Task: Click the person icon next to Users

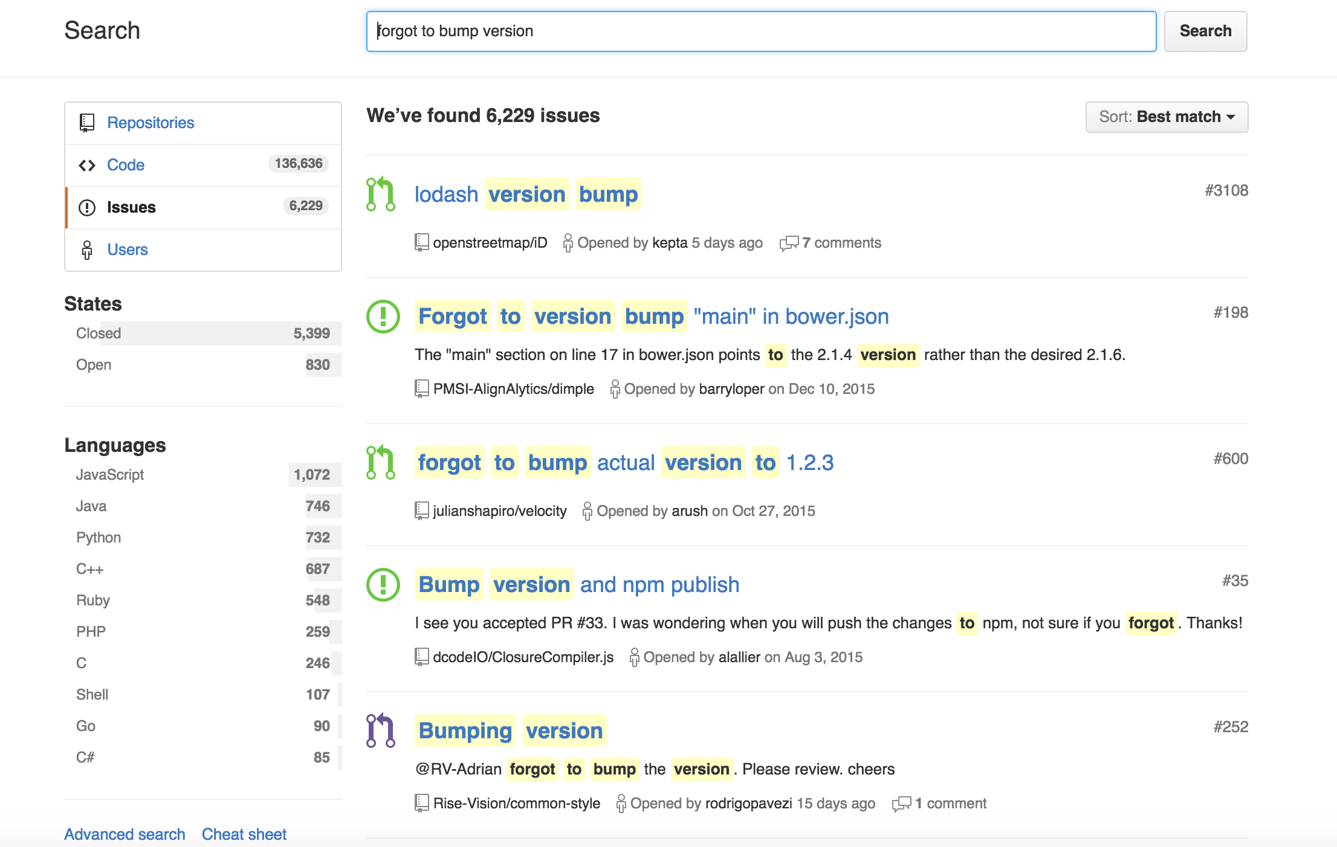Action: pos(87,250)
